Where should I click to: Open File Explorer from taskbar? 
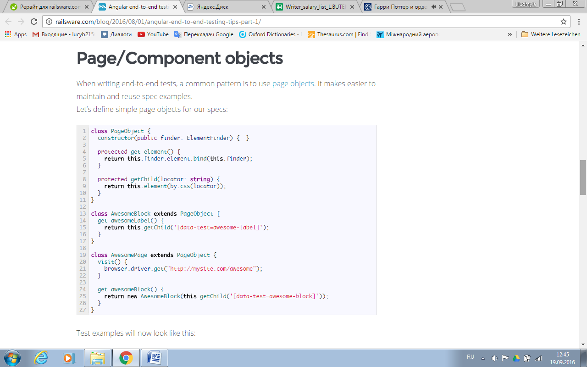(98, 358)
